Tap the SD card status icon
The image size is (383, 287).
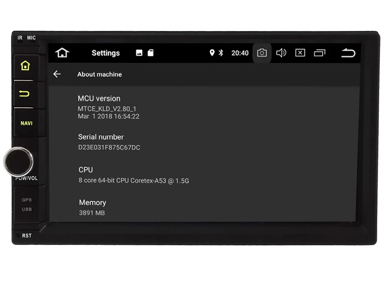151,53
